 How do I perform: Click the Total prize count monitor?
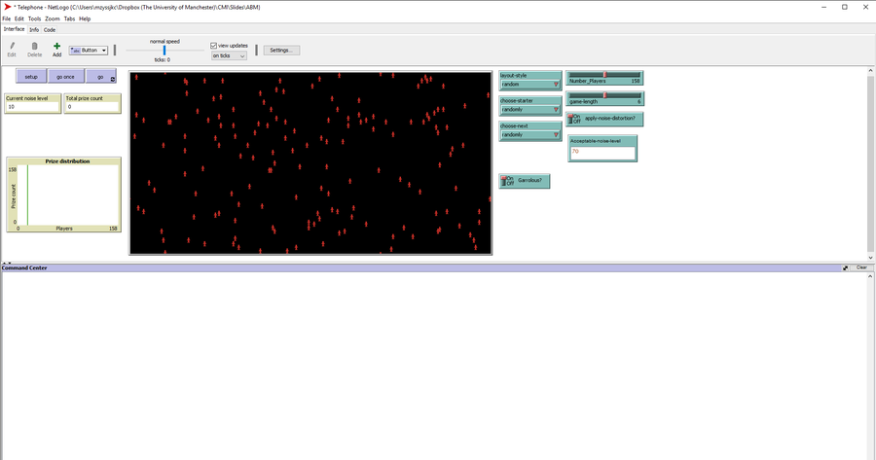click(92, 104)
